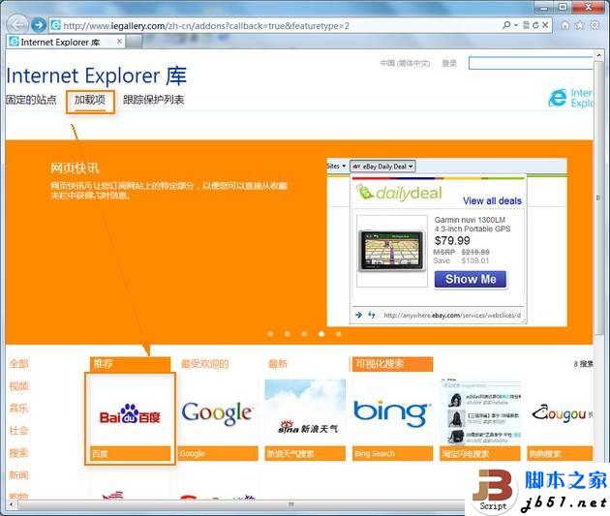Click the browser Back arrow button
The image size is (610, 516).
pos(17,25)
